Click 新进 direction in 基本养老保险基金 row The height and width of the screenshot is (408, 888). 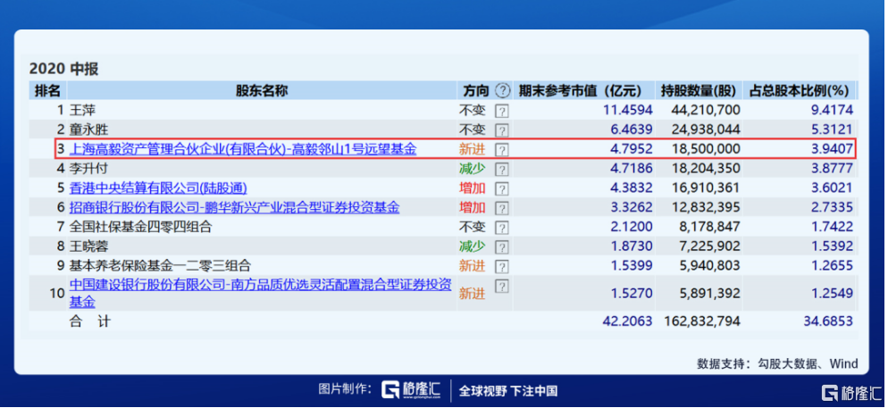coord(473,266)
